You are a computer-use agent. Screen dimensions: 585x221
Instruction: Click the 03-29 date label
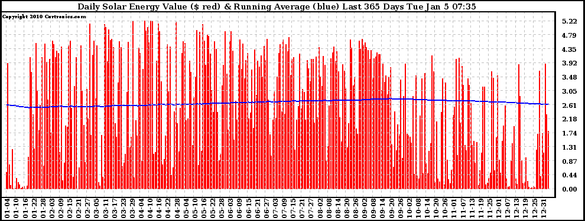pos(133,208)
